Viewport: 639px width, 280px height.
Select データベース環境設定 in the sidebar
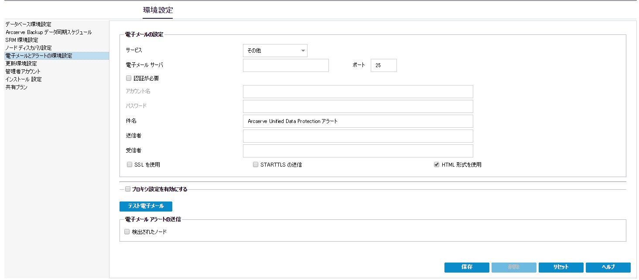[28, 24]
